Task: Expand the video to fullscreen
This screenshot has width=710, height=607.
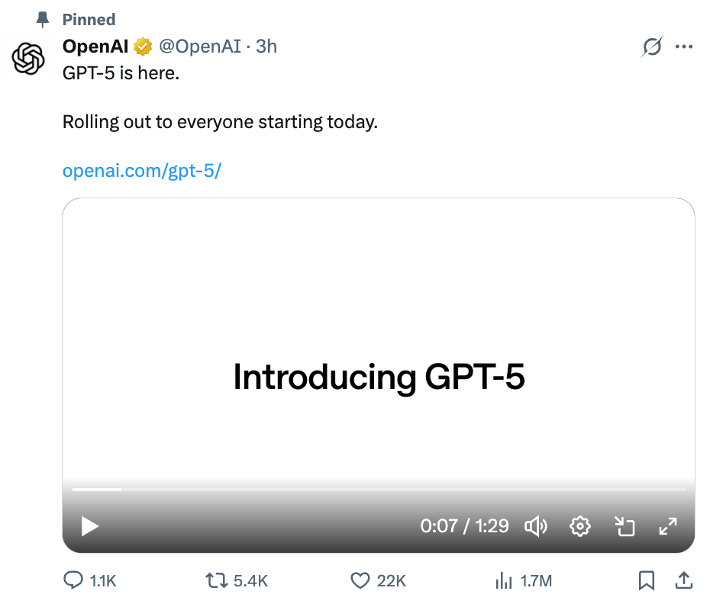Action: click(x=668, y=526)
